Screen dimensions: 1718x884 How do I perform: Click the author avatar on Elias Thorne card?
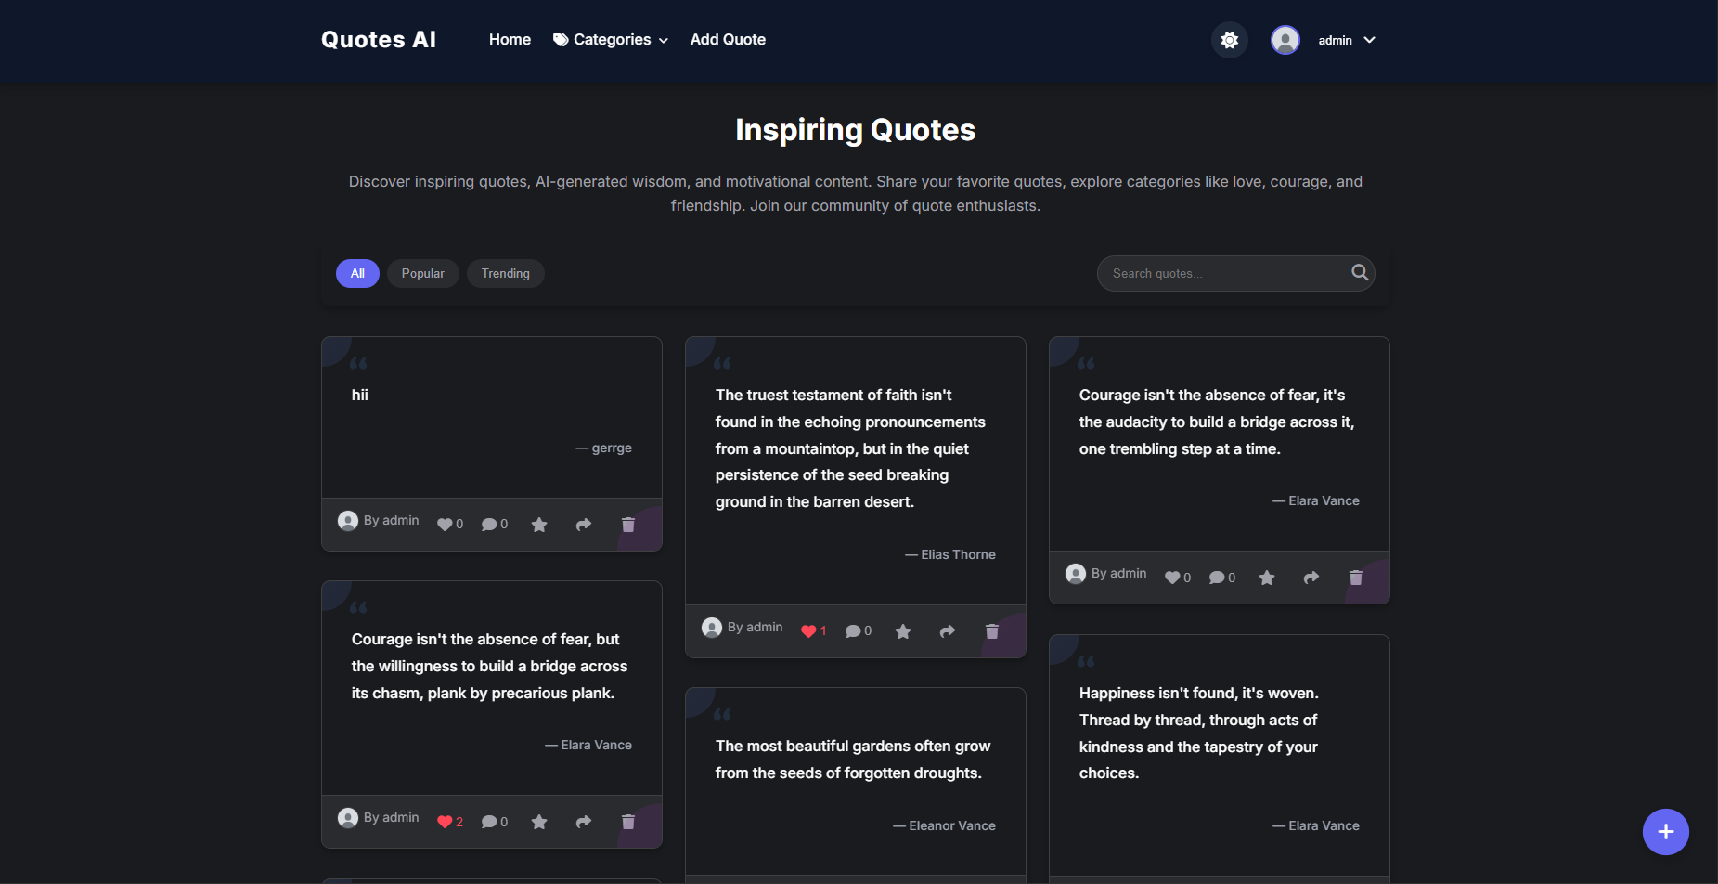(x=712, y=628)
